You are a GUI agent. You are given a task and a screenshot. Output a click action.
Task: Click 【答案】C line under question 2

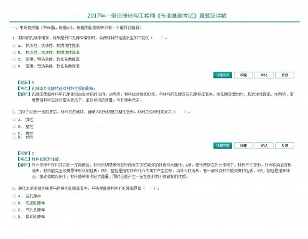pos(26,153)
